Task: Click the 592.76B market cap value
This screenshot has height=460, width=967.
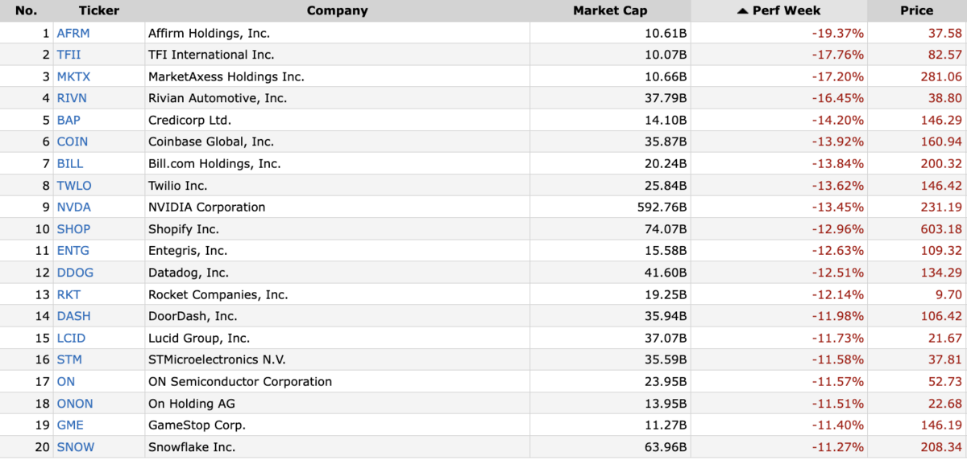Action: coord(662,207)
